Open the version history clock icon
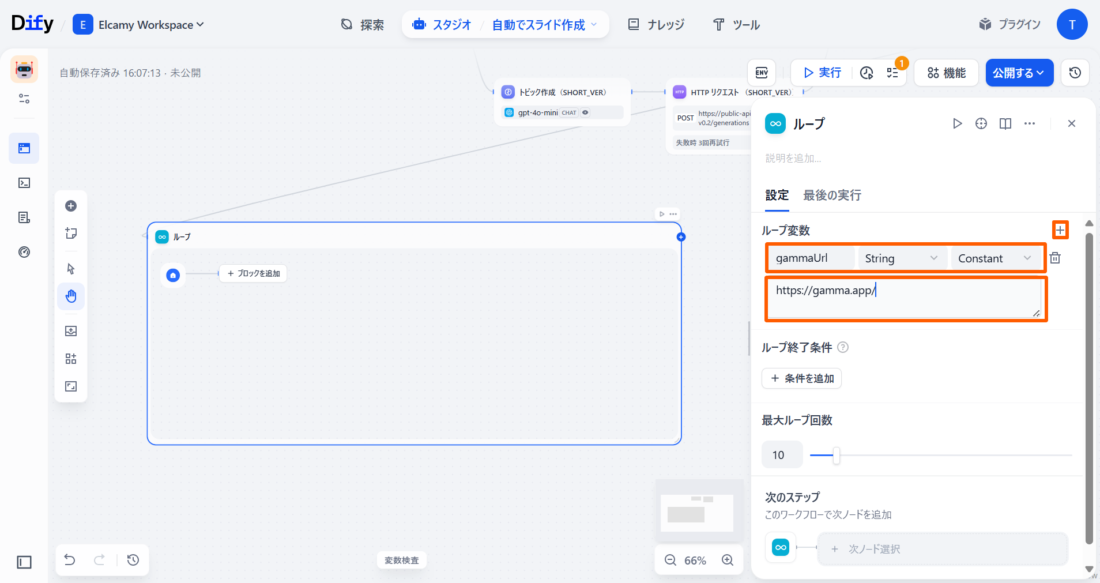Image resolution: width=1100 pixels, height=583 pixels. tap(1075, 73)
